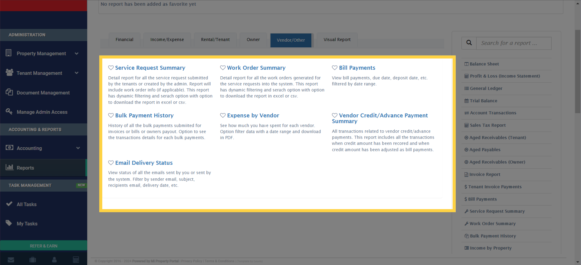Open the Expense by Vendor report
This screenshot has height=265, width=581.
pos(253,116)
